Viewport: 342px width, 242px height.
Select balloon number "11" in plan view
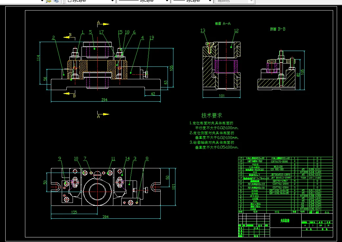click(x=113, y=158)
